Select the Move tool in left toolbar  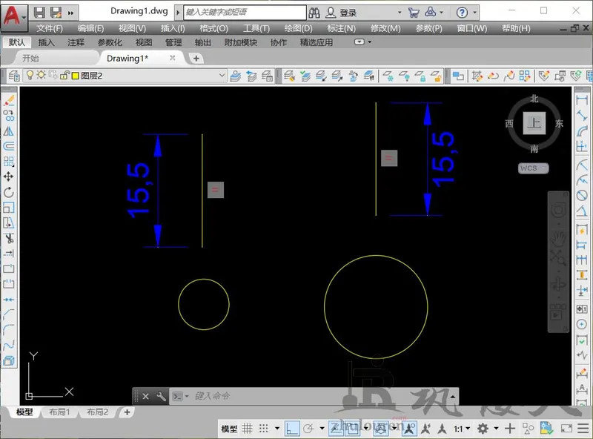9,176
